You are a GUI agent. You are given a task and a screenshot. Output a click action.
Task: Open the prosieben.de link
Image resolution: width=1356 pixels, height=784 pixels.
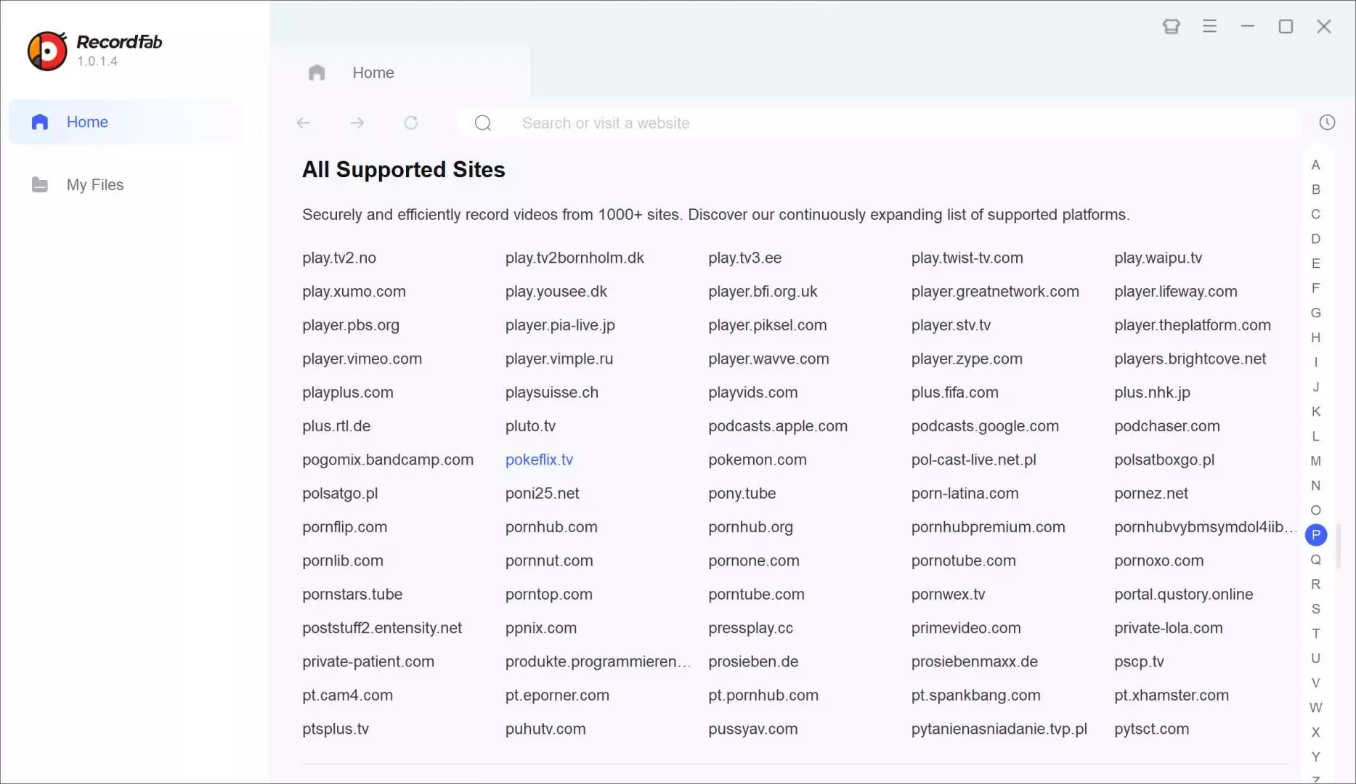point(753,661)
